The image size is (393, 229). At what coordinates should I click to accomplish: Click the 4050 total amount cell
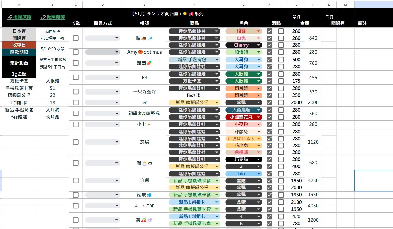(x=313, y=206)
